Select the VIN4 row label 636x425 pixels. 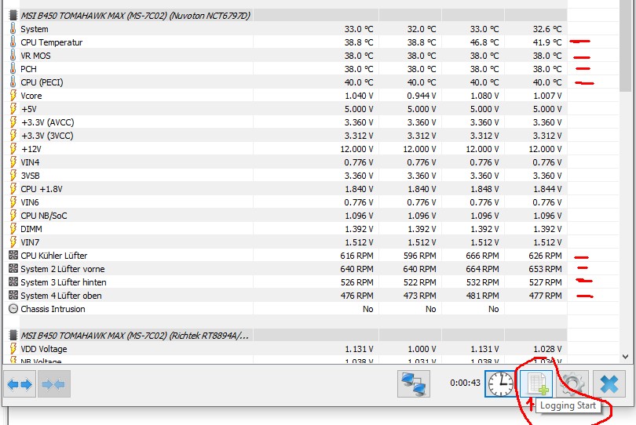tap(30, 162)
